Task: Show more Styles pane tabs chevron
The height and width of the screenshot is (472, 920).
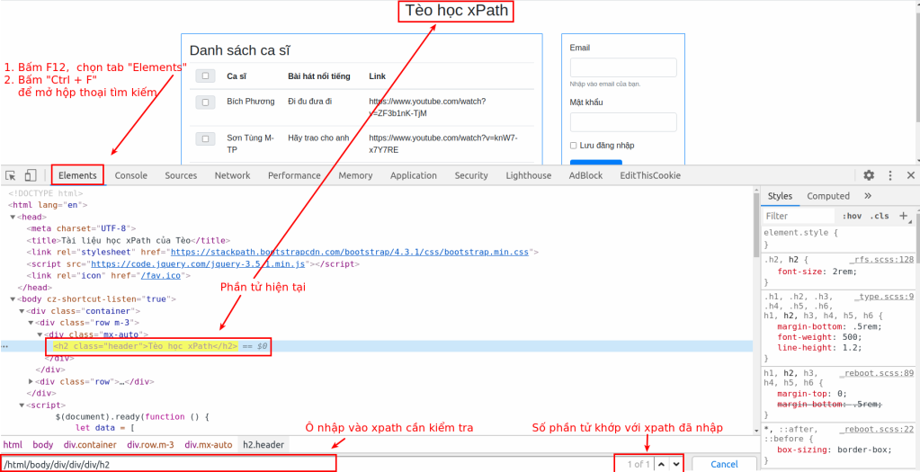Action: [869, 196]
